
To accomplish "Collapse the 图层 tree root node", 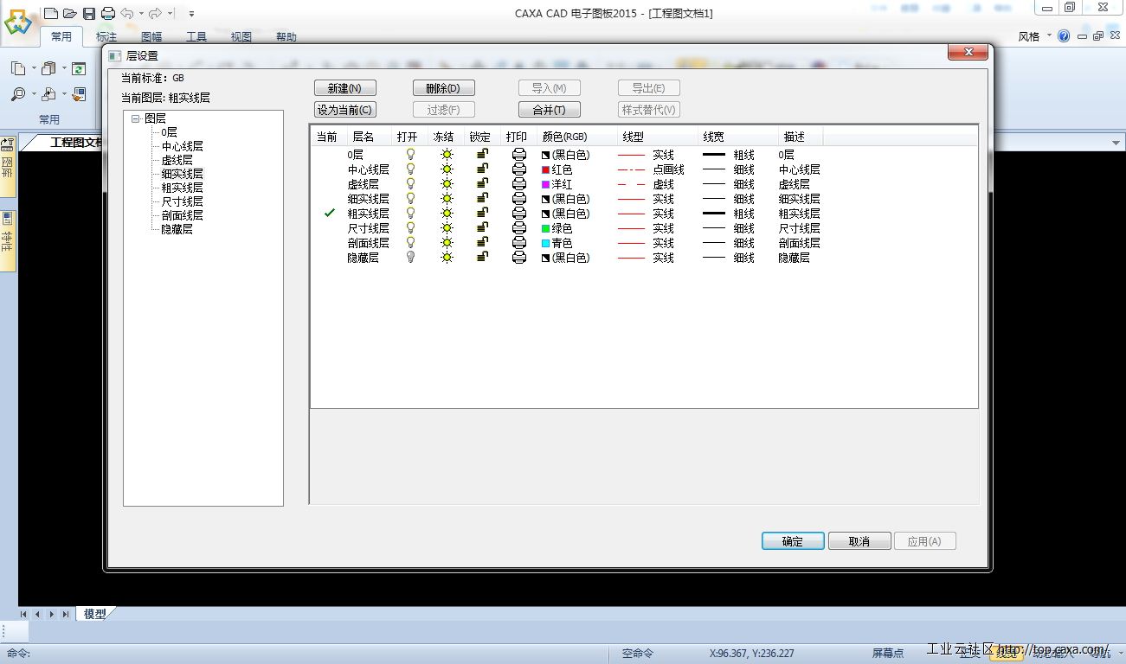I will click(136, 118).
